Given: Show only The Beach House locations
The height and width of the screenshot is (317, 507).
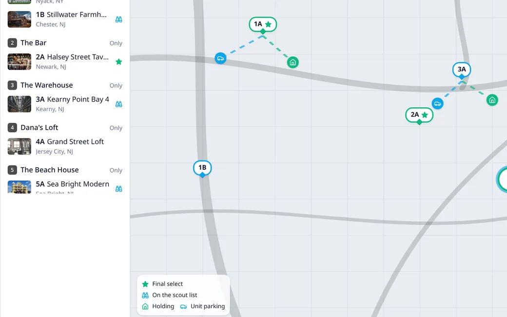Looking at the screenshot, I should (116, 171).
